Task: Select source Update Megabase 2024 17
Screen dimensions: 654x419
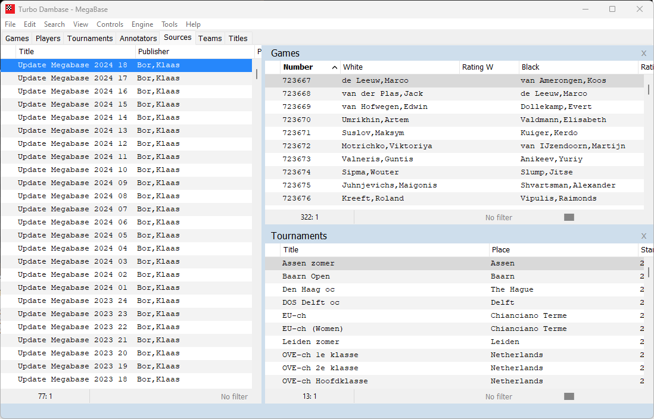Action: (x=126, y=78)
